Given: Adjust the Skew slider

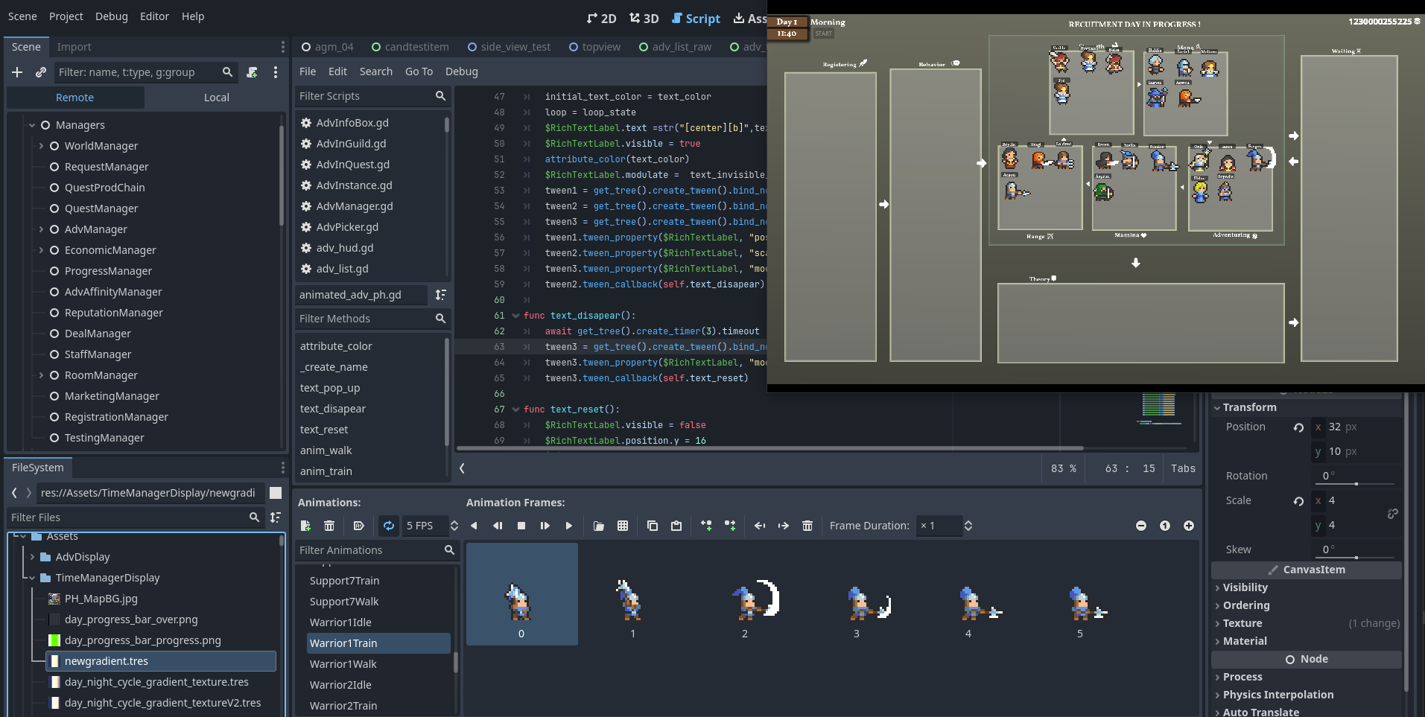Looking at the screenshot, I should coord(1356,558).
